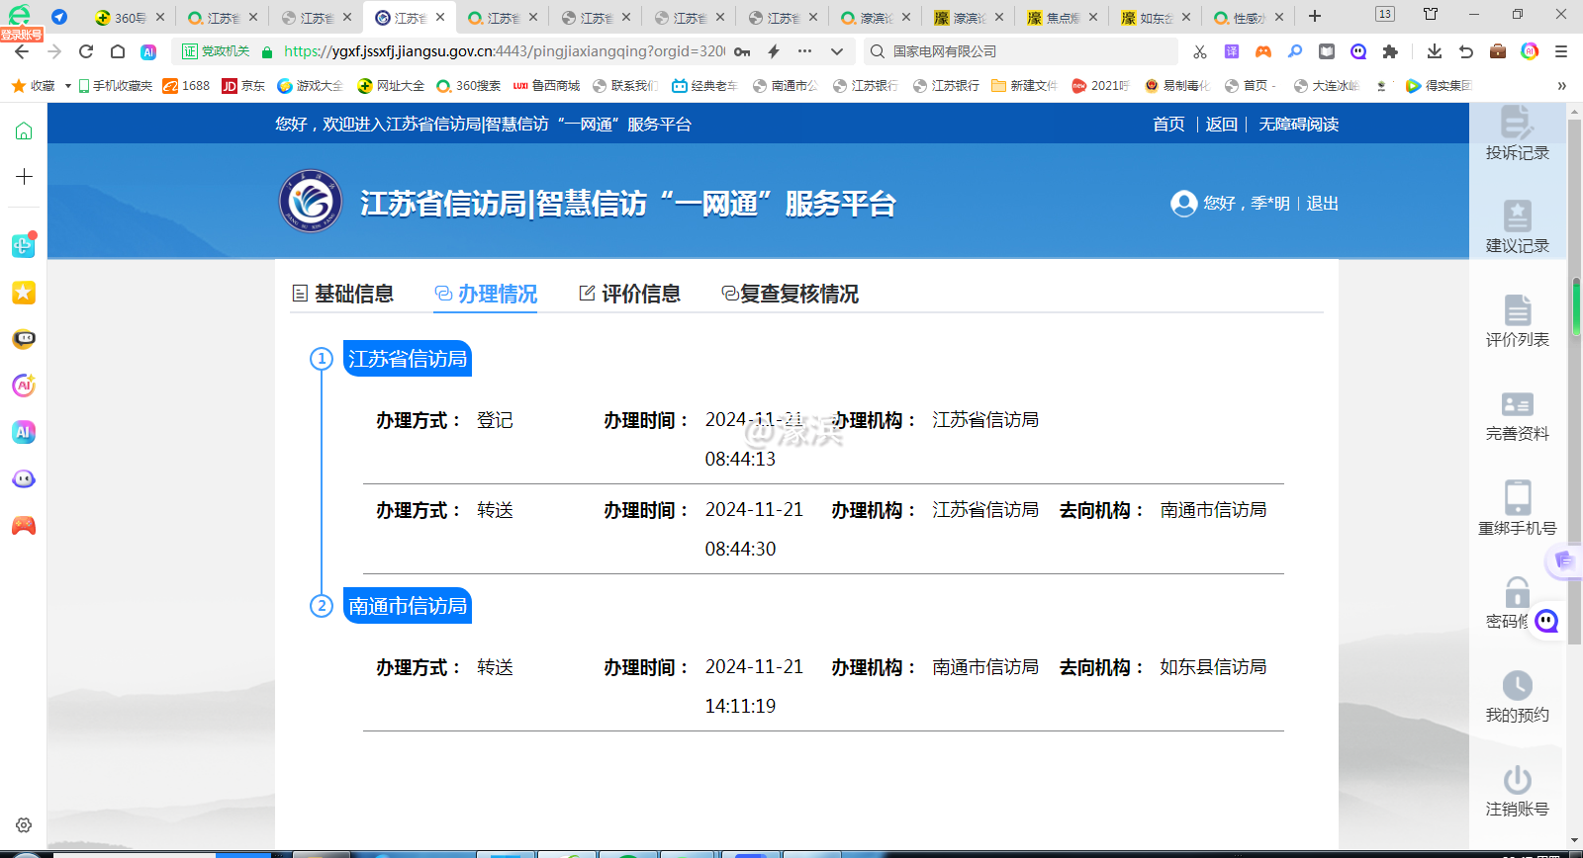Open 重绑手机号 rebind phone icon
This screenshot has width=1583, height=858.
point(1517,496)
